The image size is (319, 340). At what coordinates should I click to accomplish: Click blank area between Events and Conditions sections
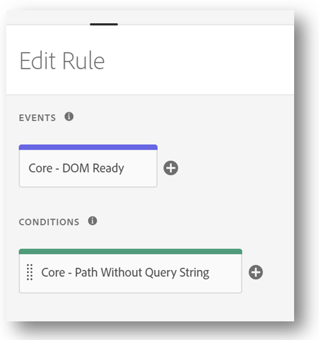pyautogui.click(x=150, y=202)
